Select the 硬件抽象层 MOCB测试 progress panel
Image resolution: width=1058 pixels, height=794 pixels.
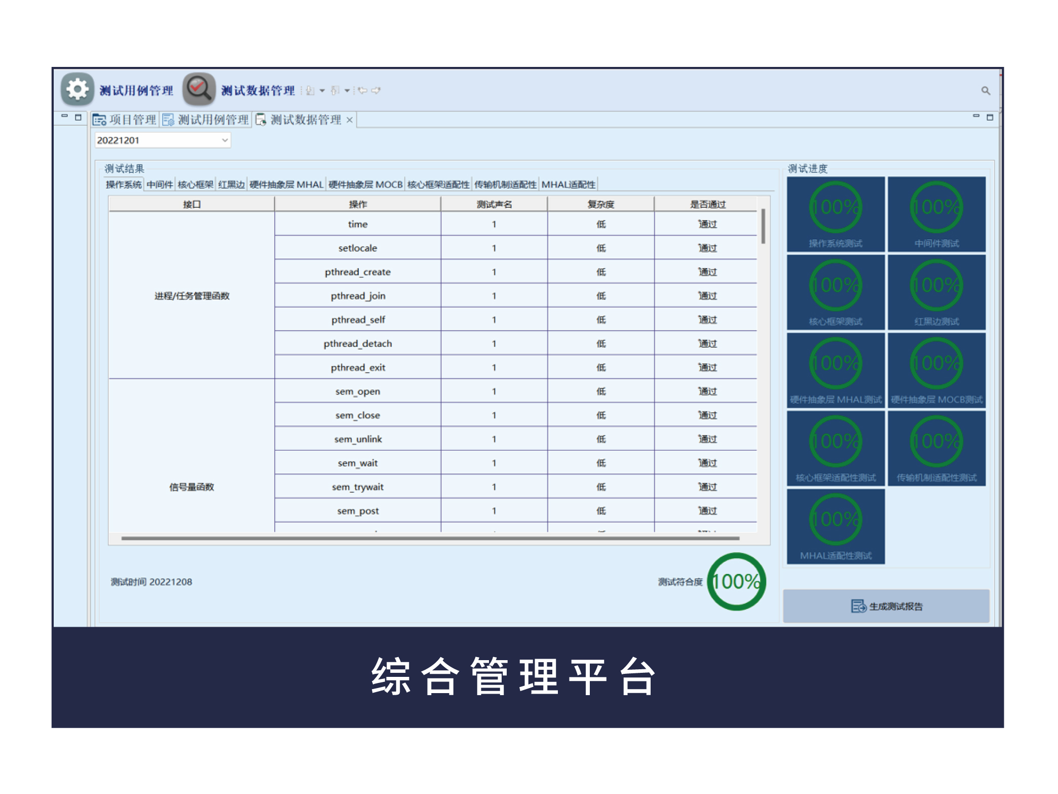click(935, 370)
